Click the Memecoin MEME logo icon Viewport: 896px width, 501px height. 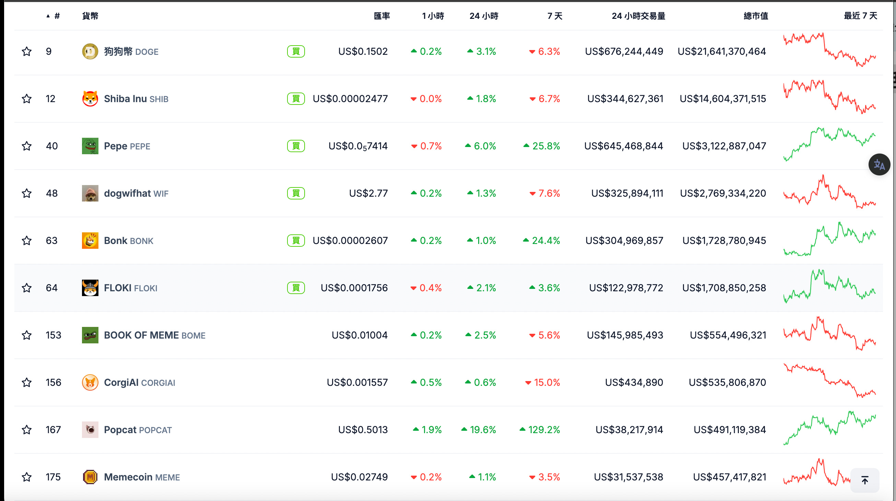[90, 477]
